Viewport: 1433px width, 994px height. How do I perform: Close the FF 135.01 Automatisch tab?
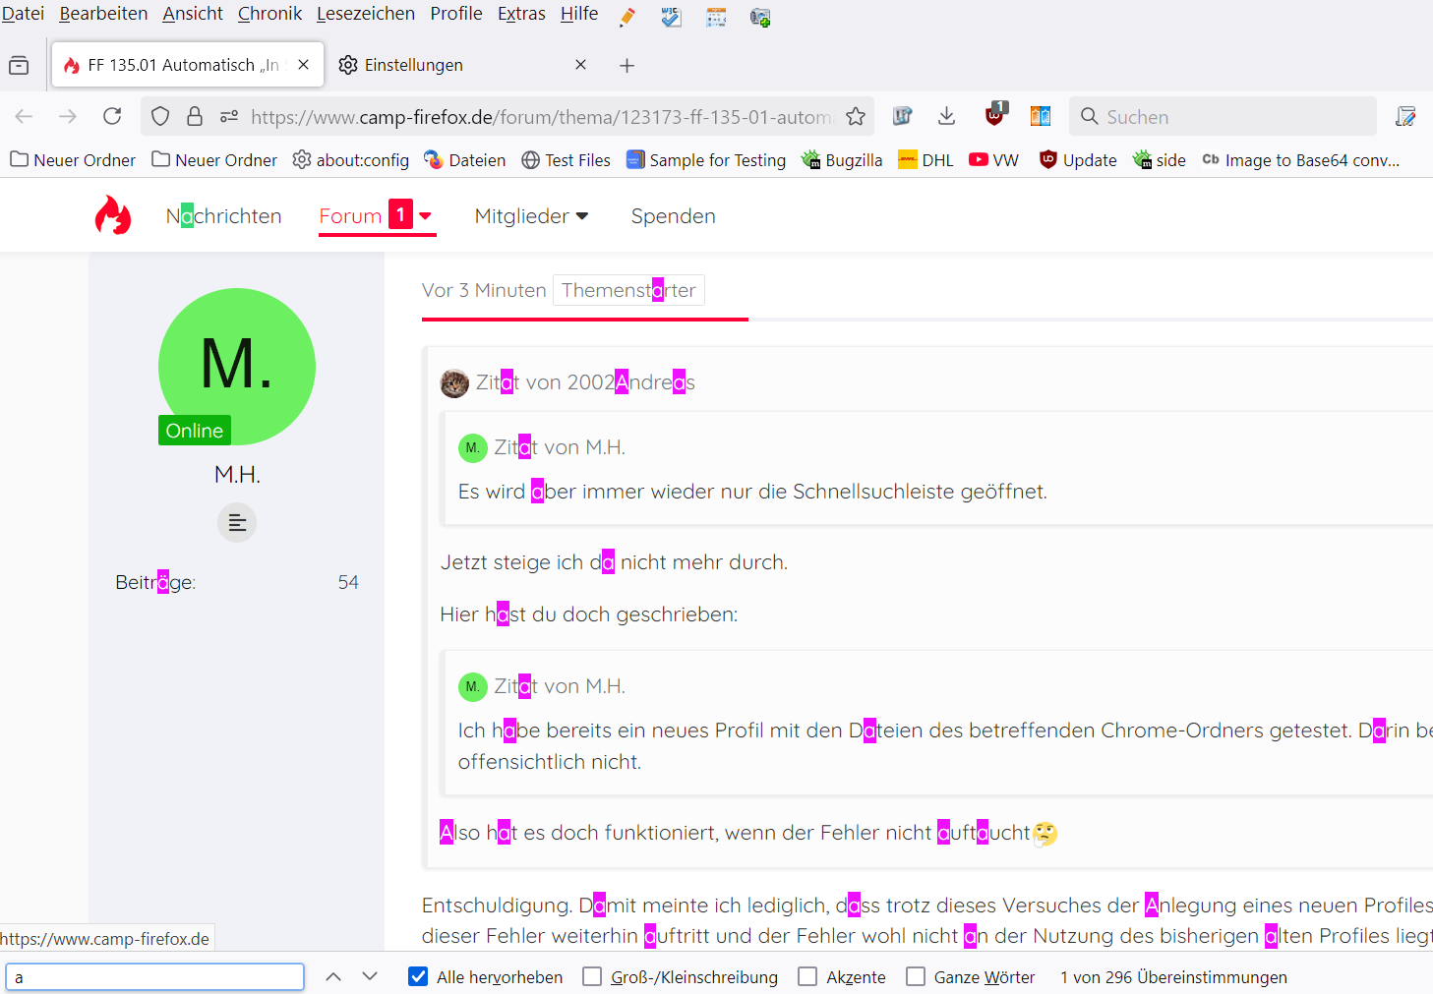(304, 65)
